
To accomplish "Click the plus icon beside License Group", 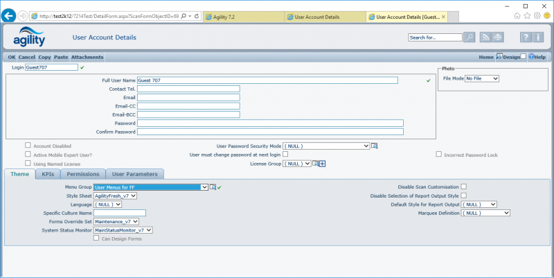I will click(322, 164).
